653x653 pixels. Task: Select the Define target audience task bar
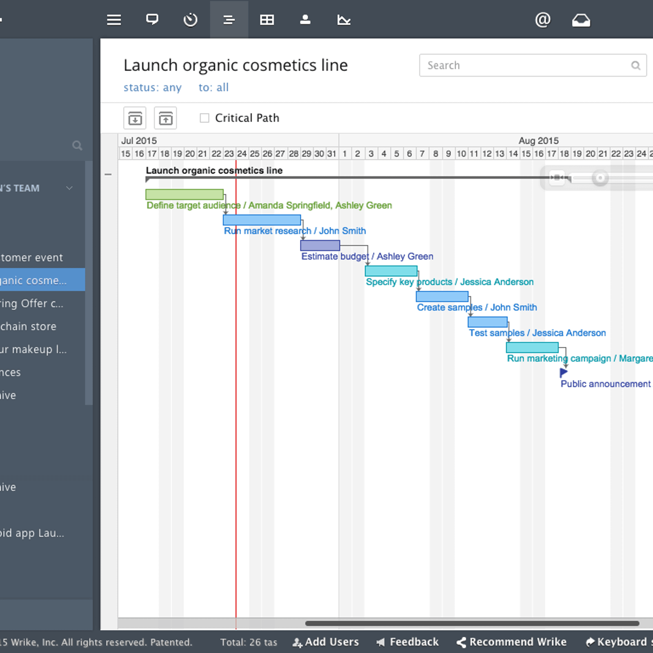(x=184, y=194)
